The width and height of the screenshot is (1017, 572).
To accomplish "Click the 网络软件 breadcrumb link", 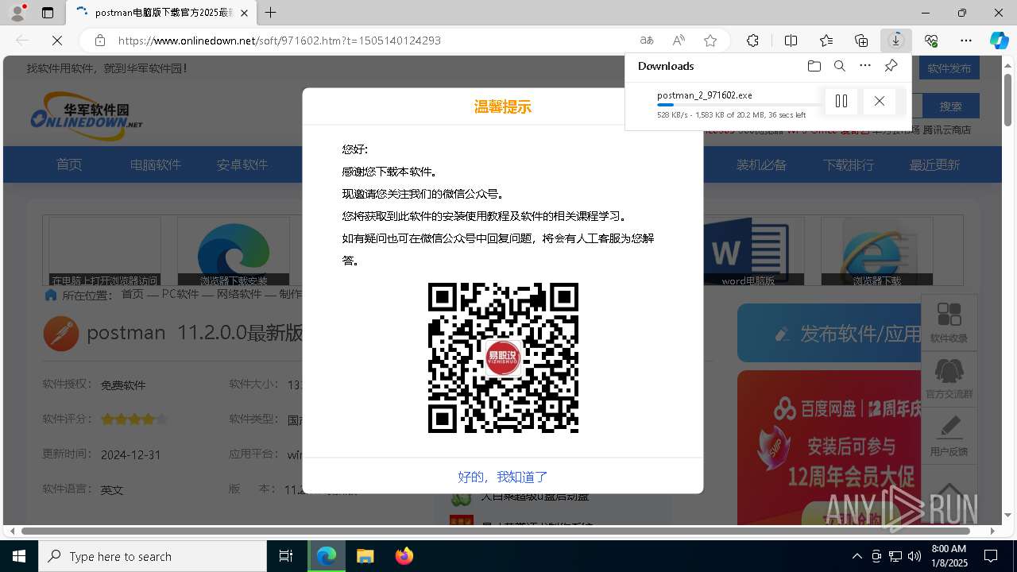I will [239, 294].
